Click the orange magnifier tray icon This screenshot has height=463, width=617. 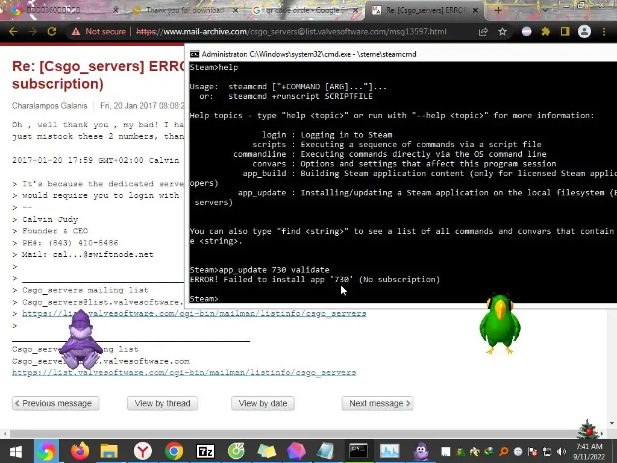point(504,452)
